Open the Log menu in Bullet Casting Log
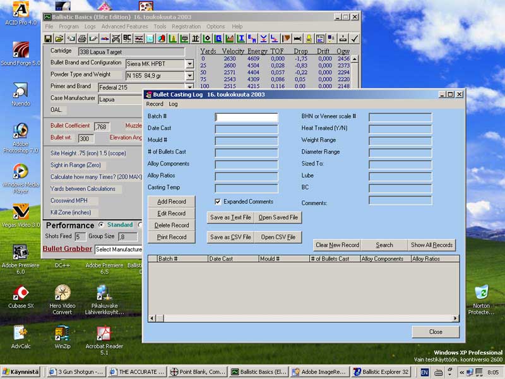This screenshot has width=505, height=379. [x=173, y=104]
